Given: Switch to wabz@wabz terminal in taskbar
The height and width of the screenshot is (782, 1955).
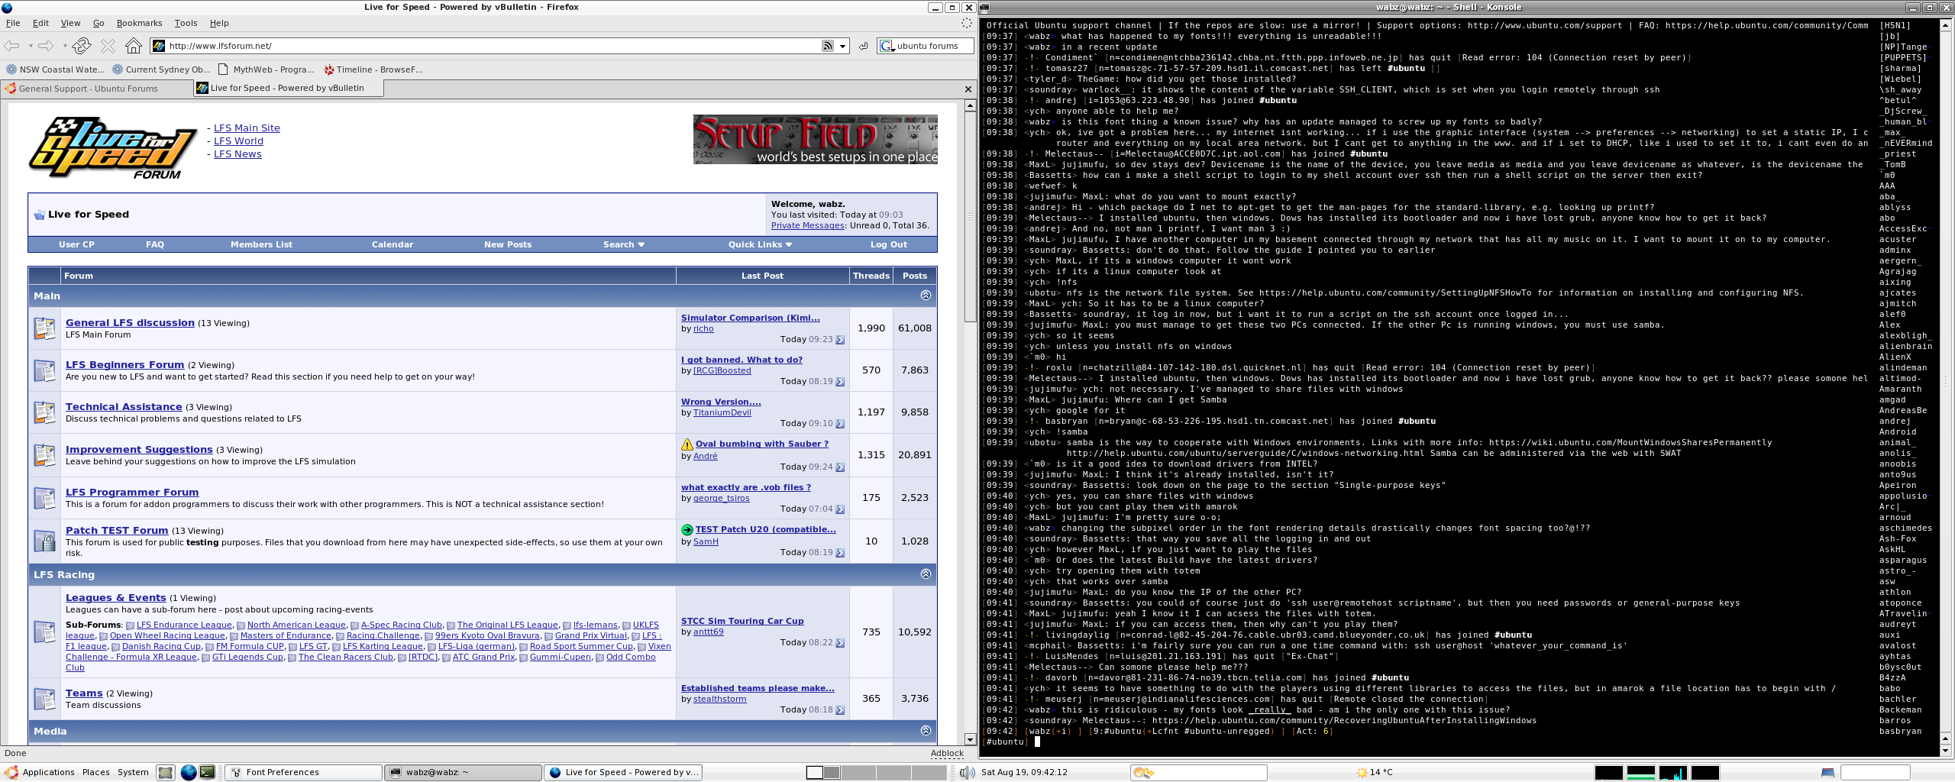Looking at the screenshot, I should 461,772.
